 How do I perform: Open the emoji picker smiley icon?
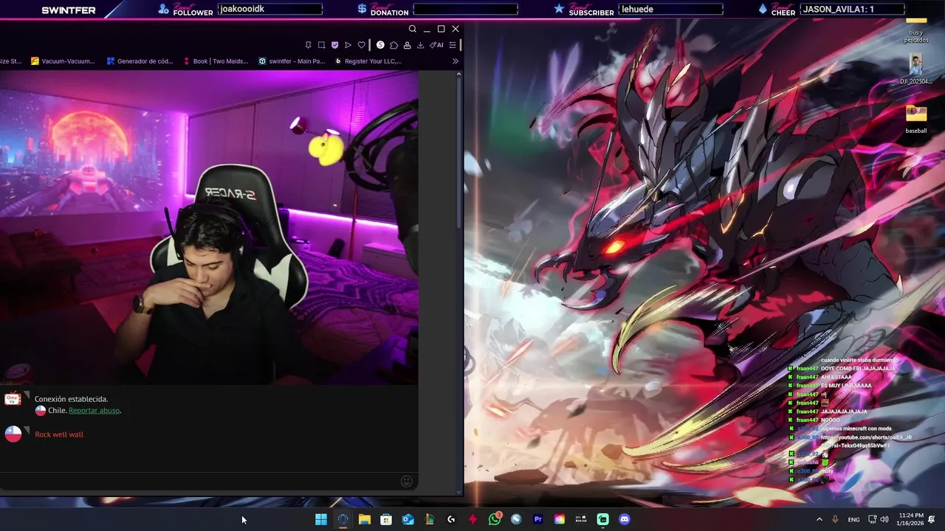[x=406, y=482]
